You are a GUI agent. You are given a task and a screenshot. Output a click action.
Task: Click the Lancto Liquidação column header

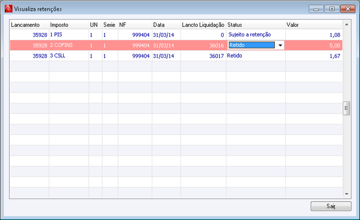coord(204,25)
